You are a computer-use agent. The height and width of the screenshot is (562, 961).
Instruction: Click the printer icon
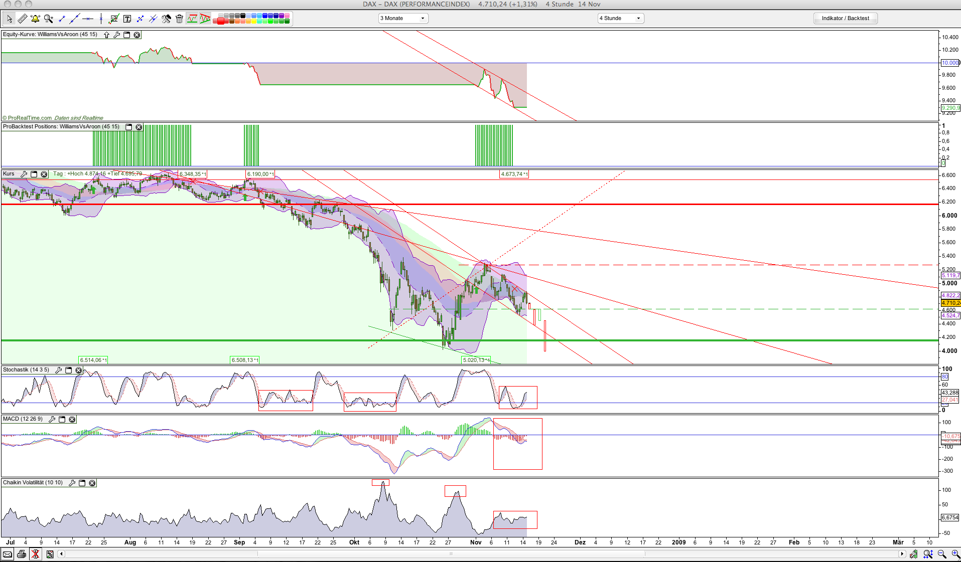[x=21, y=554]
